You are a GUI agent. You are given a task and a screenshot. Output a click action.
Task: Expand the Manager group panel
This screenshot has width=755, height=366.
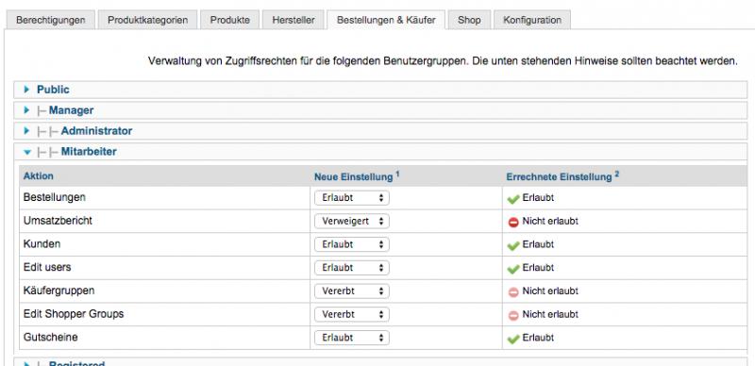pos(380,110)
